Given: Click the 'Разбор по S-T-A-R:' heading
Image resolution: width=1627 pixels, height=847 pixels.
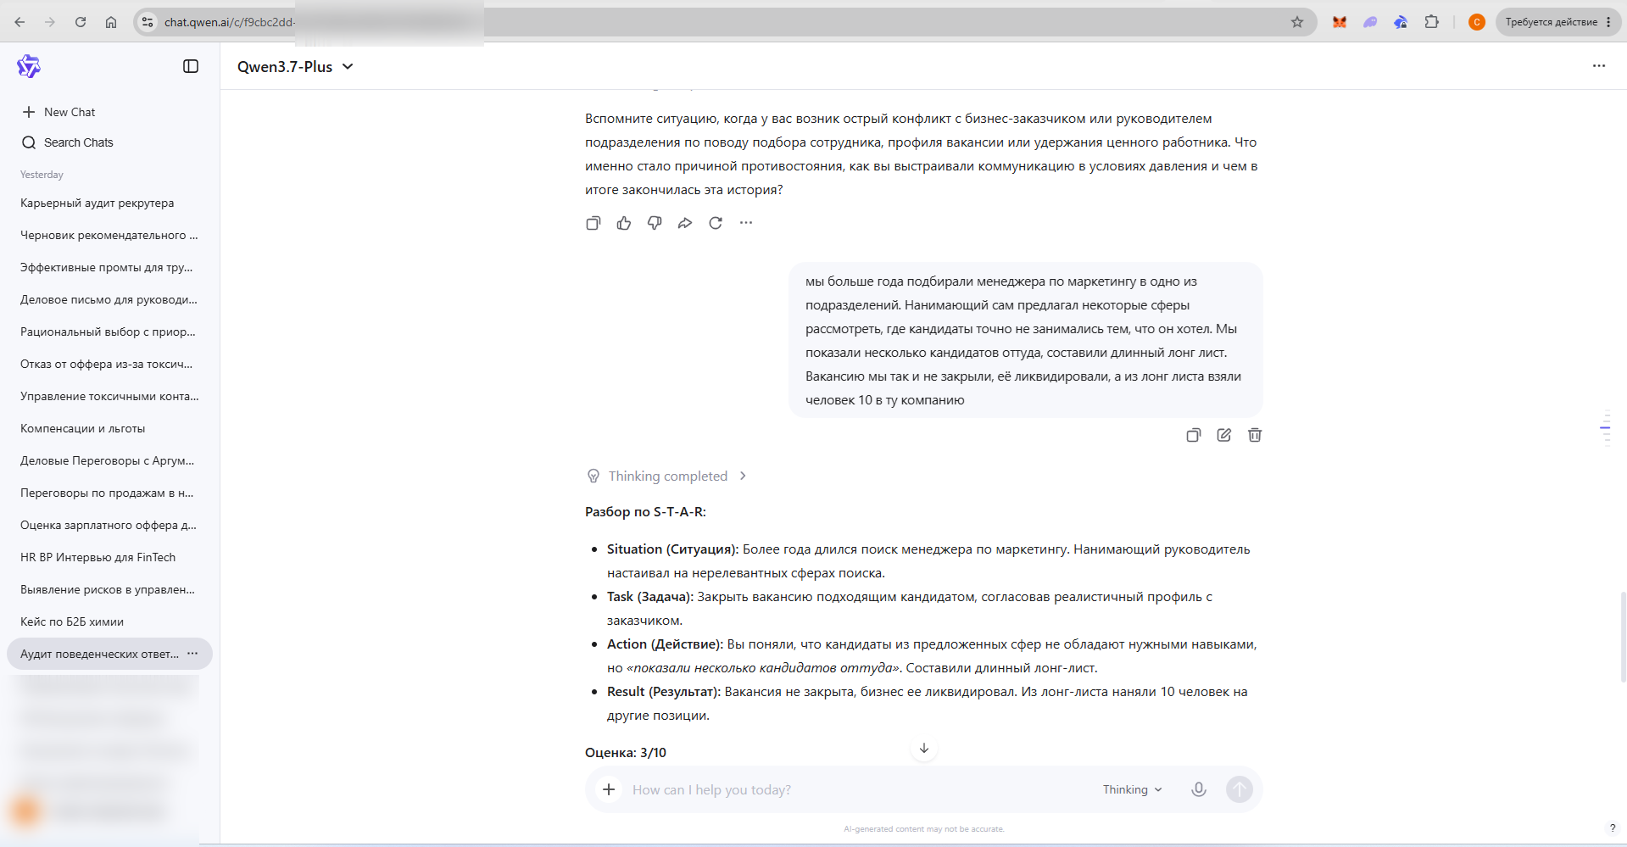Looking at the screenshot, I should pos(645,512).
